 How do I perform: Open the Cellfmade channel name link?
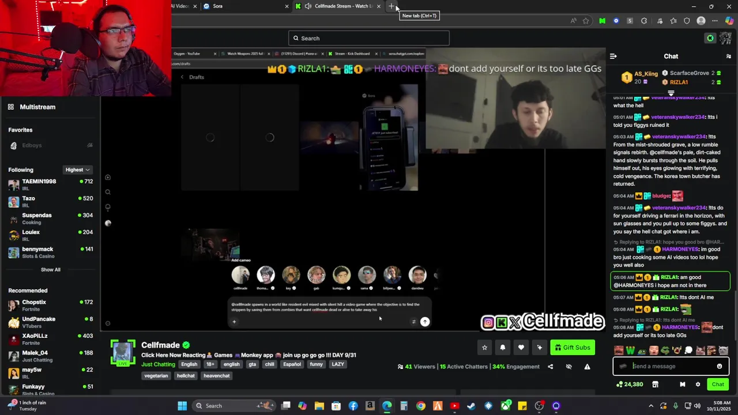pyautogui.click(x=160, y=345)
